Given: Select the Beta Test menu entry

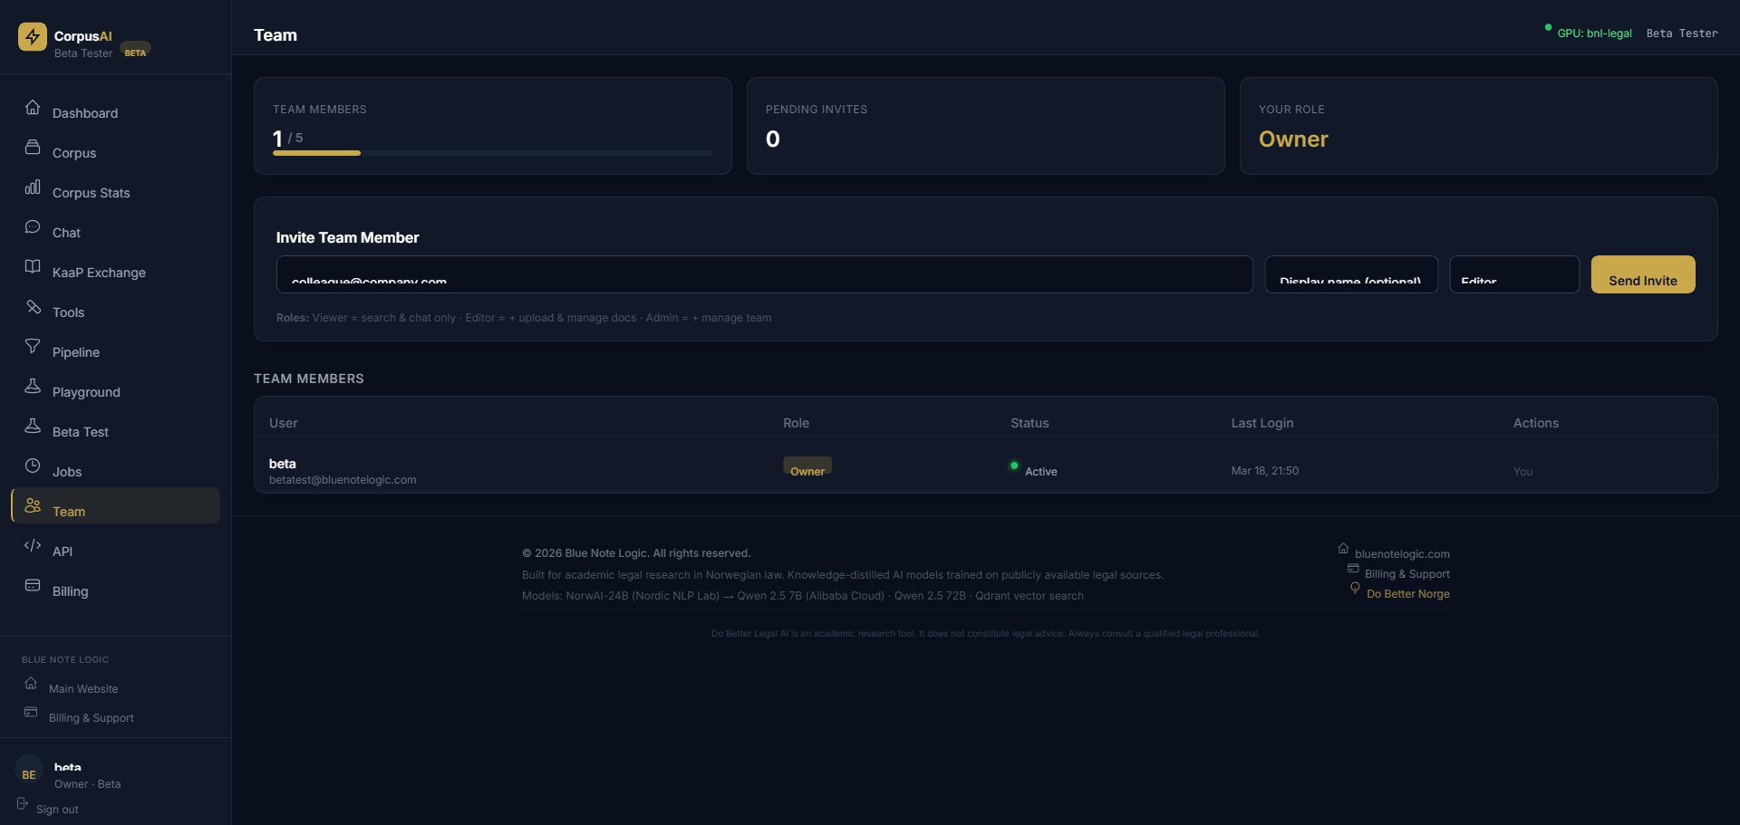Looking at the screenshot, I should [80, 432].
